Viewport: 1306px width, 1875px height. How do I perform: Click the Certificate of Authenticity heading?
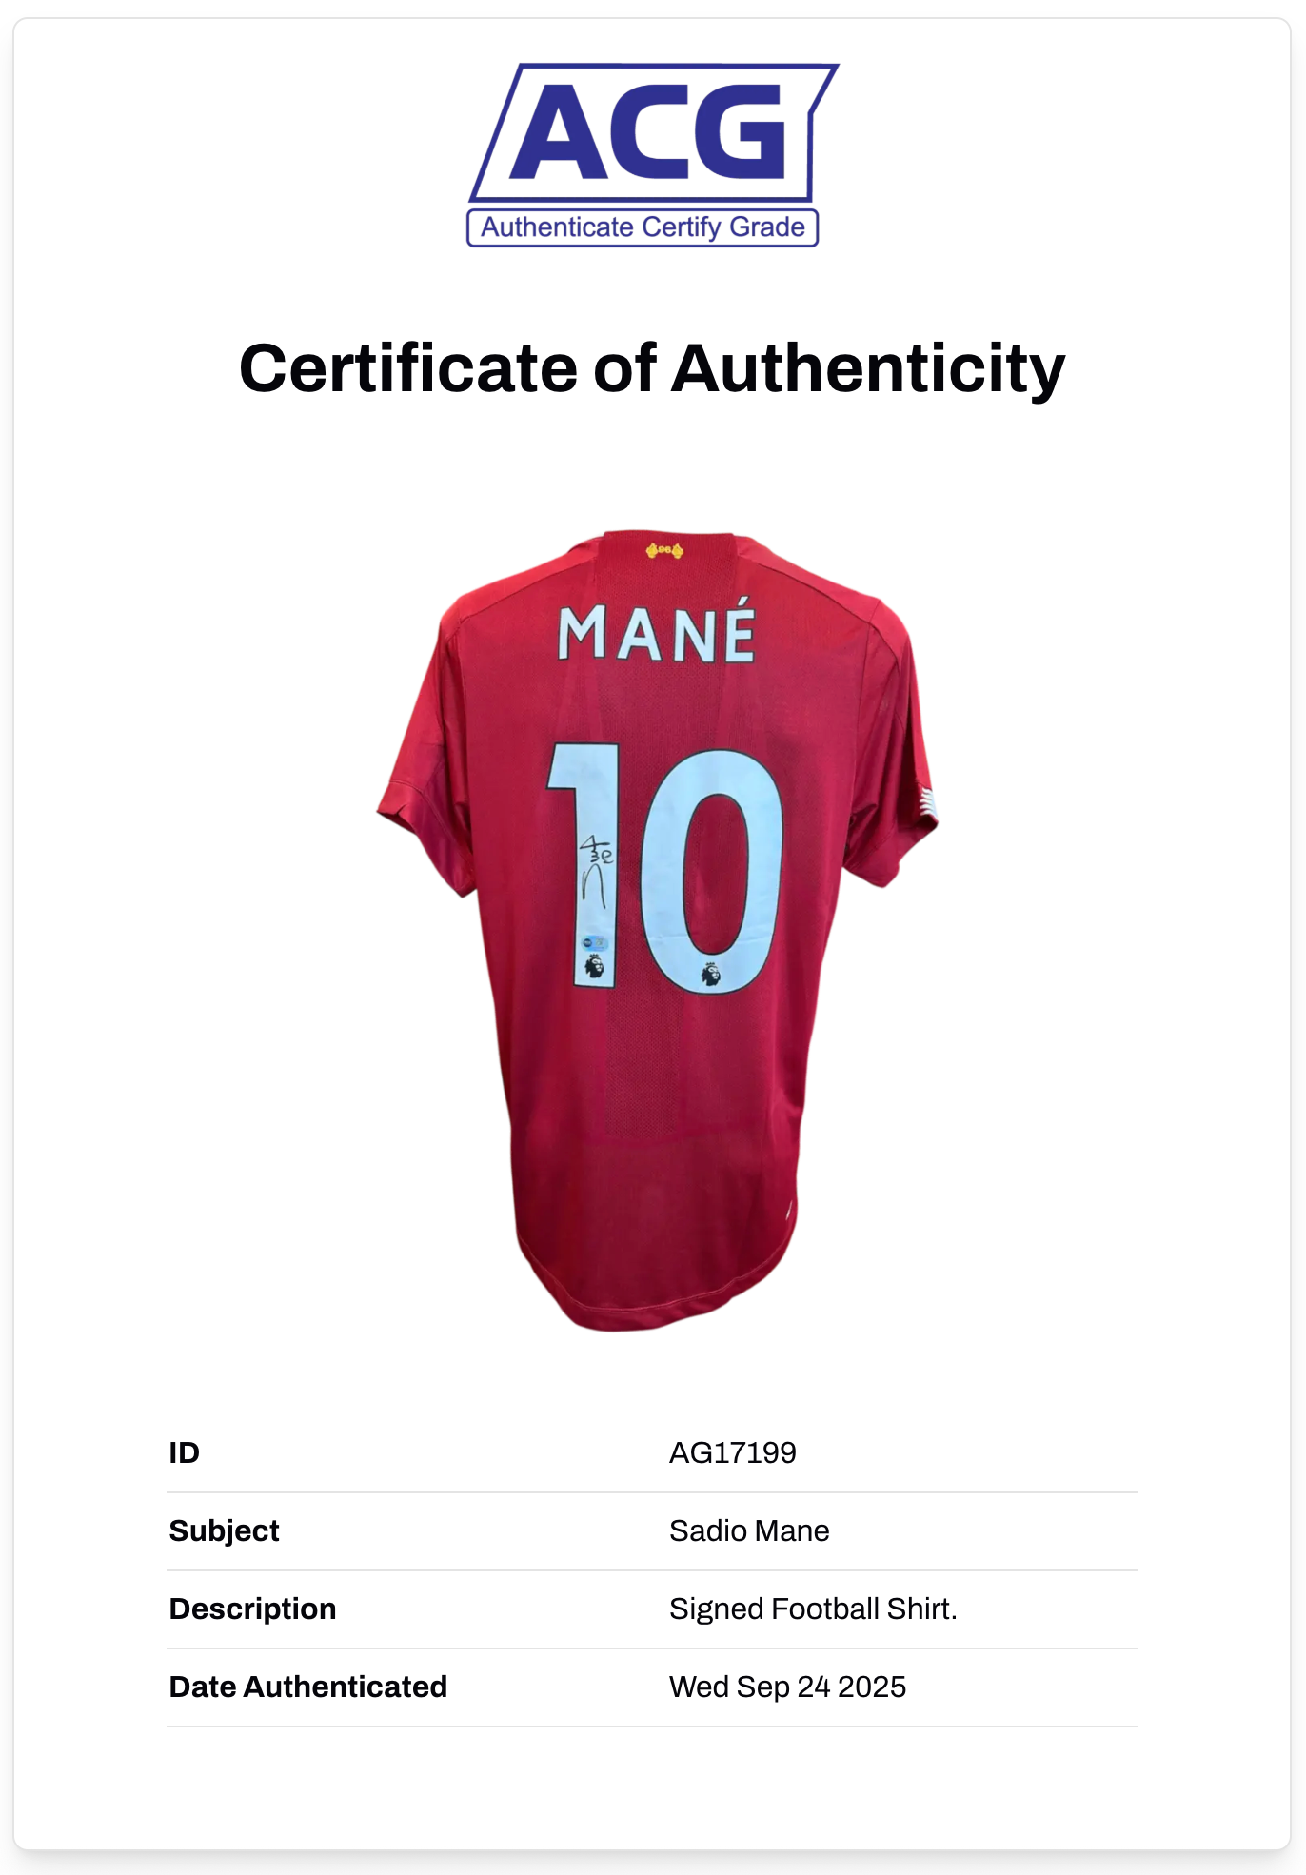[652, 368]
